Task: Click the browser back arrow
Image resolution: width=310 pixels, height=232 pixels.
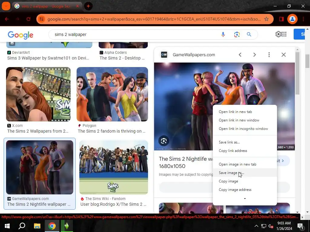Action: tap(7, 19)
